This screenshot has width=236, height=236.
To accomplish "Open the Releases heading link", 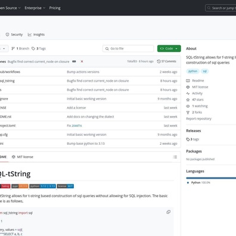I will pyautogui.click(x=194, y=131).
